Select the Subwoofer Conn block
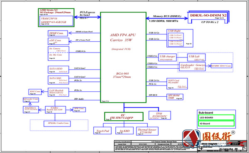This screenshot has height=153, width=249. pos(31,100)
